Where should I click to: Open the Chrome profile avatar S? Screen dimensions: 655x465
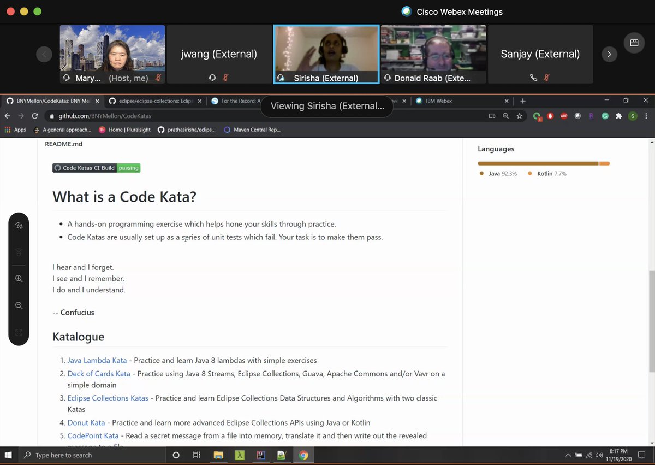click(x=633, y=116)
